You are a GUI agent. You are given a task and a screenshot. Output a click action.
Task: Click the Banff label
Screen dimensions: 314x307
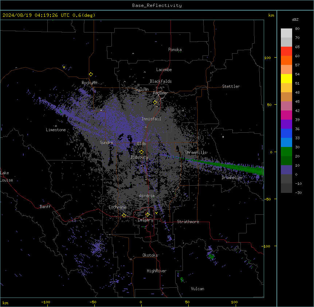coord(45,207)
